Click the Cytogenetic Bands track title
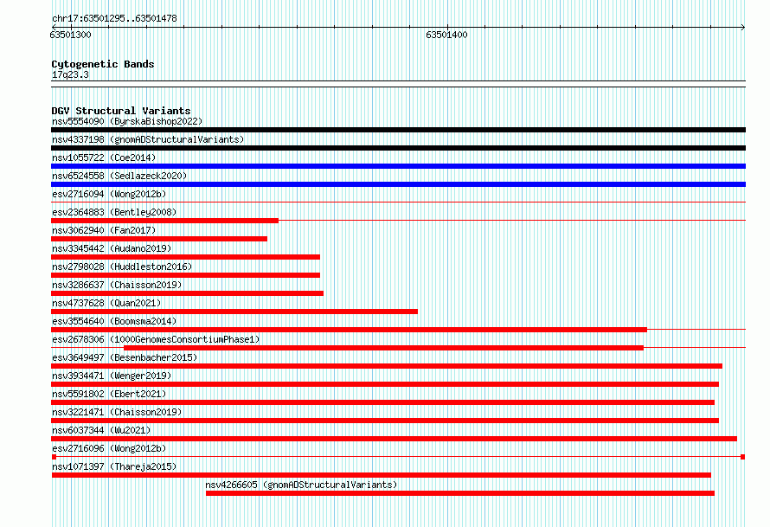 (x=103, y=64)
